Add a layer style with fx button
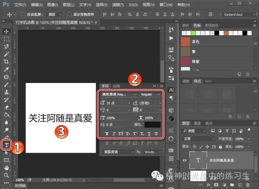This screenshot has width=259, height=189. tap(208, 185)
